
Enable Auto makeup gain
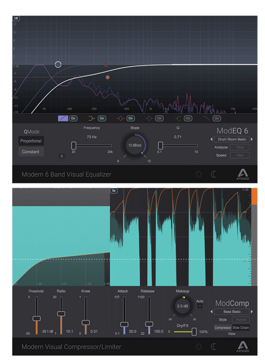click(x=200, y=306)
